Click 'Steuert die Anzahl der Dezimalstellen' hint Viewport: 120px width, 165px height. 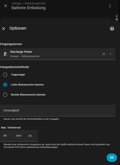(31, 119)
